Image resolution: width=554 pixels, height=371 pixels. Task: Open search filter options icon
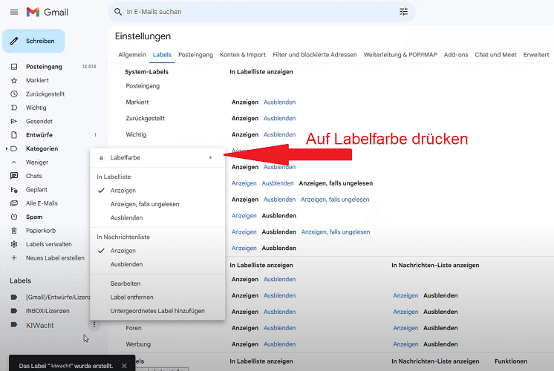(x=403, y=12)
